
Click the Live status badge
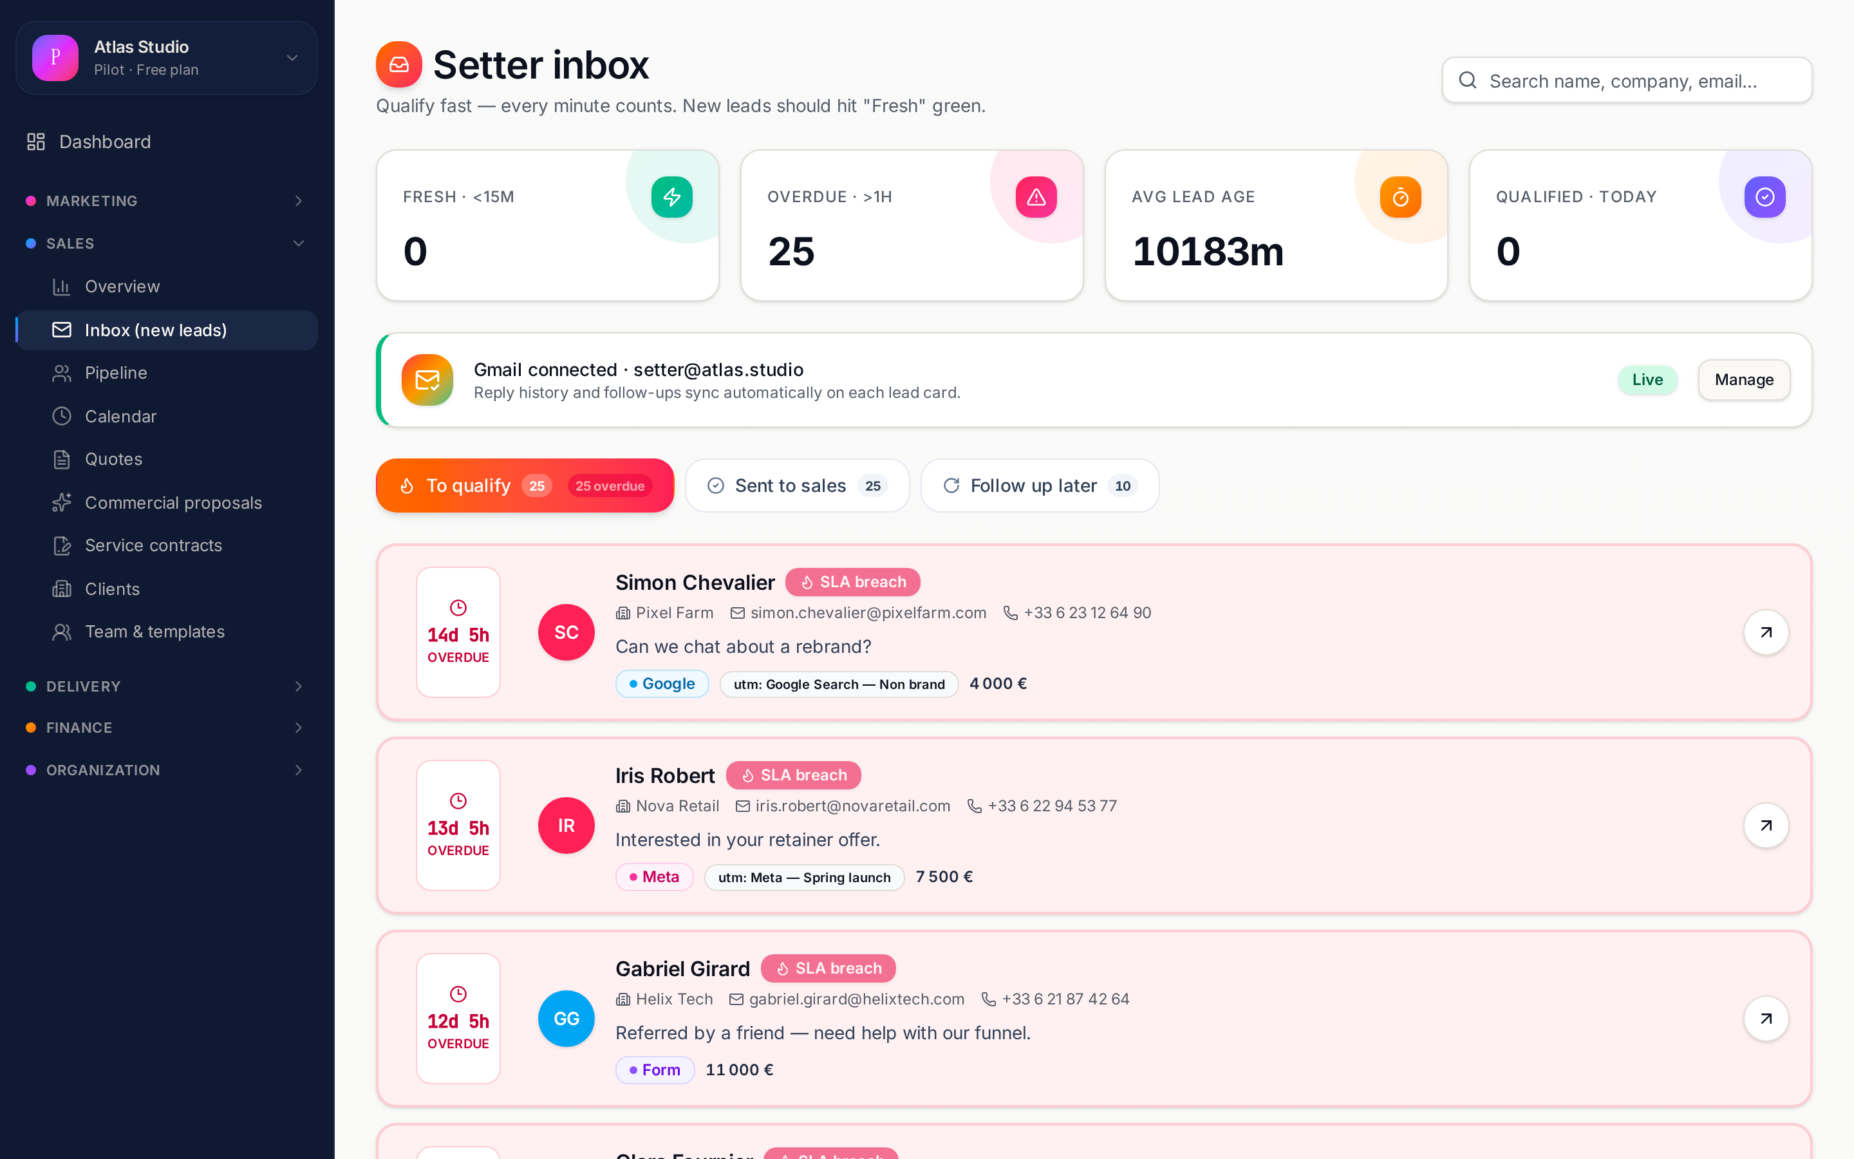(1647, 379)
